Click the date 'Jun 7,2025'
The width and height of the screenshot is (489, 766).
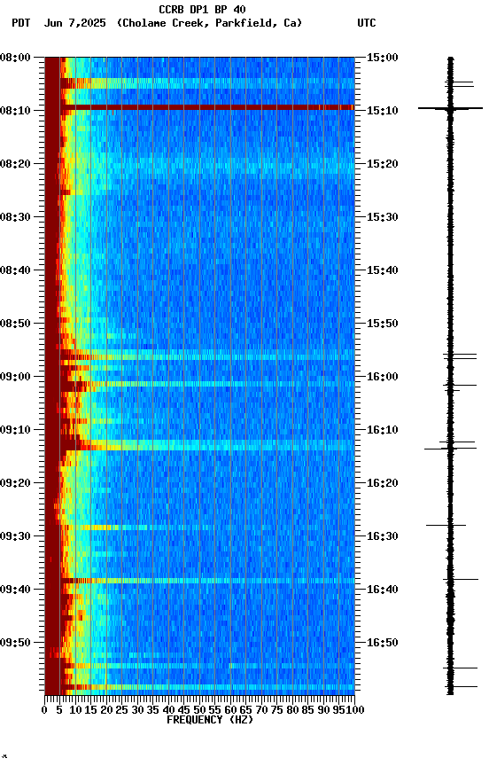[74, 23]
